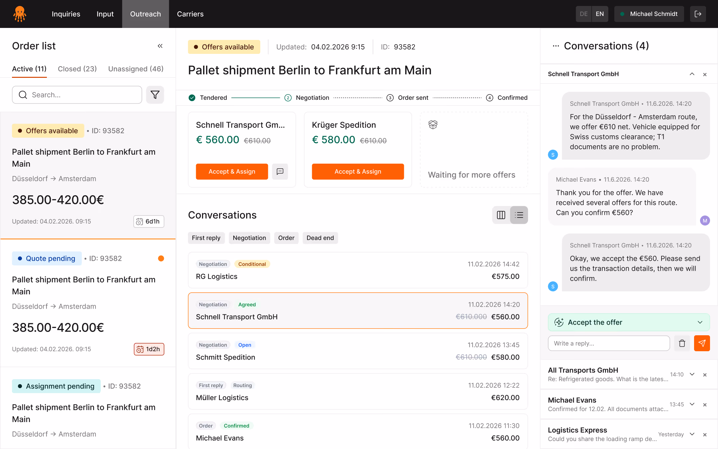Click the package icon in waiting offers card
Image resolution: width=718 pixels, height=449 pixels.
(x=433, y=125)
